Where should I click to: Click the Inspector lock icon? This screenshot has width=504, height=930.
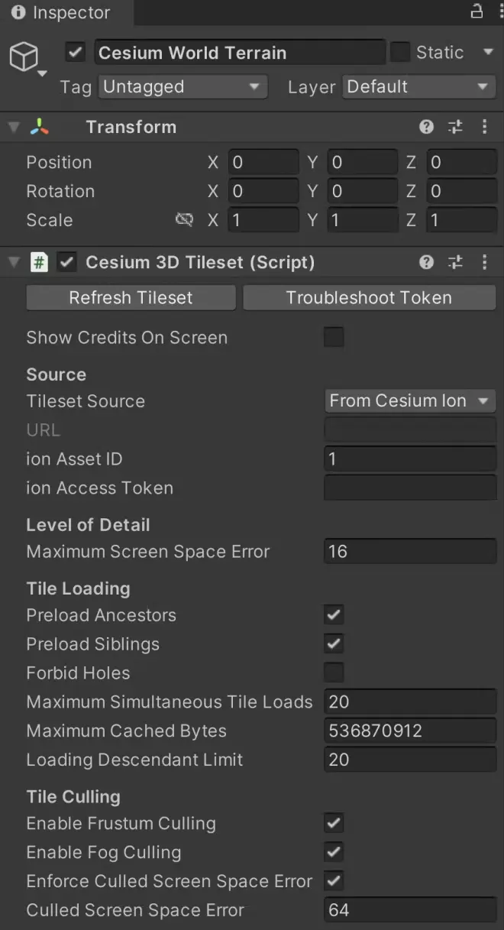click(x=477, y=11)
